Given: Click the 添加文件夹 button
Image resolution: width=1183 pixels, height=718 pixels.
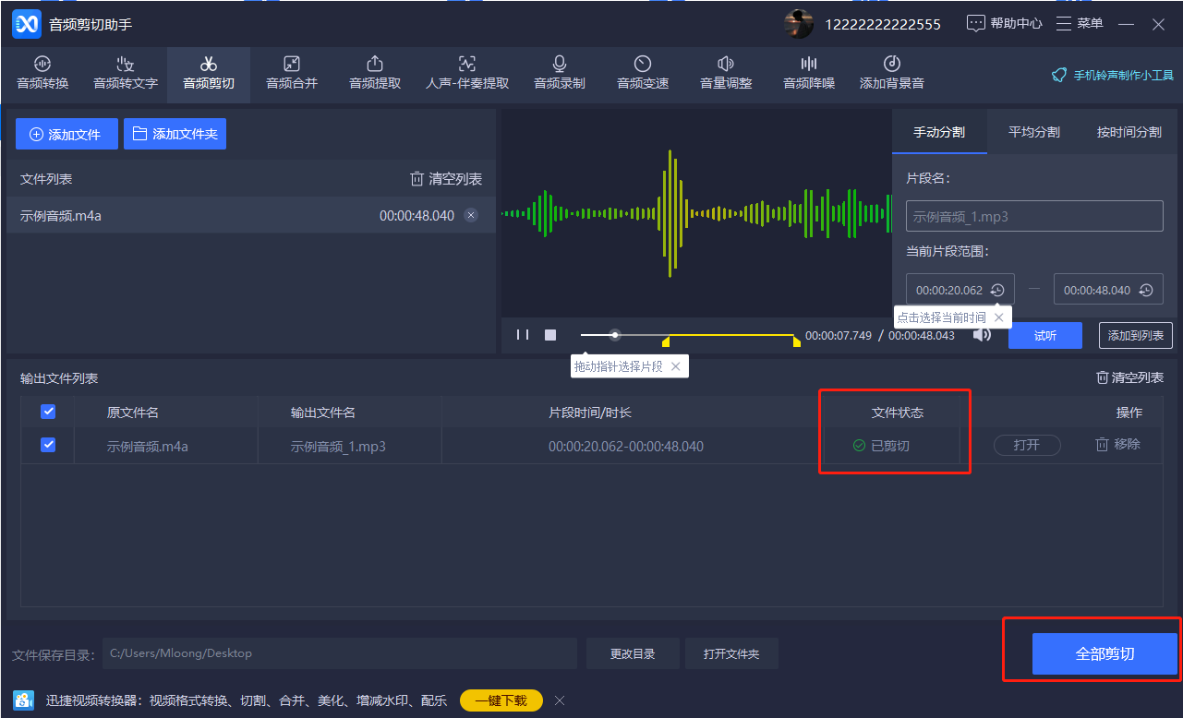Looking at the screenshot, I should tap(175, 134).
